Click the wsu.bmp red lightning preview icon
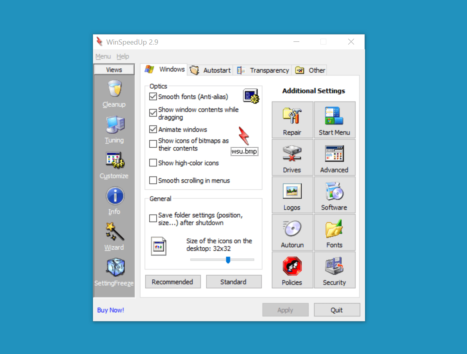 tap(243, 136)
